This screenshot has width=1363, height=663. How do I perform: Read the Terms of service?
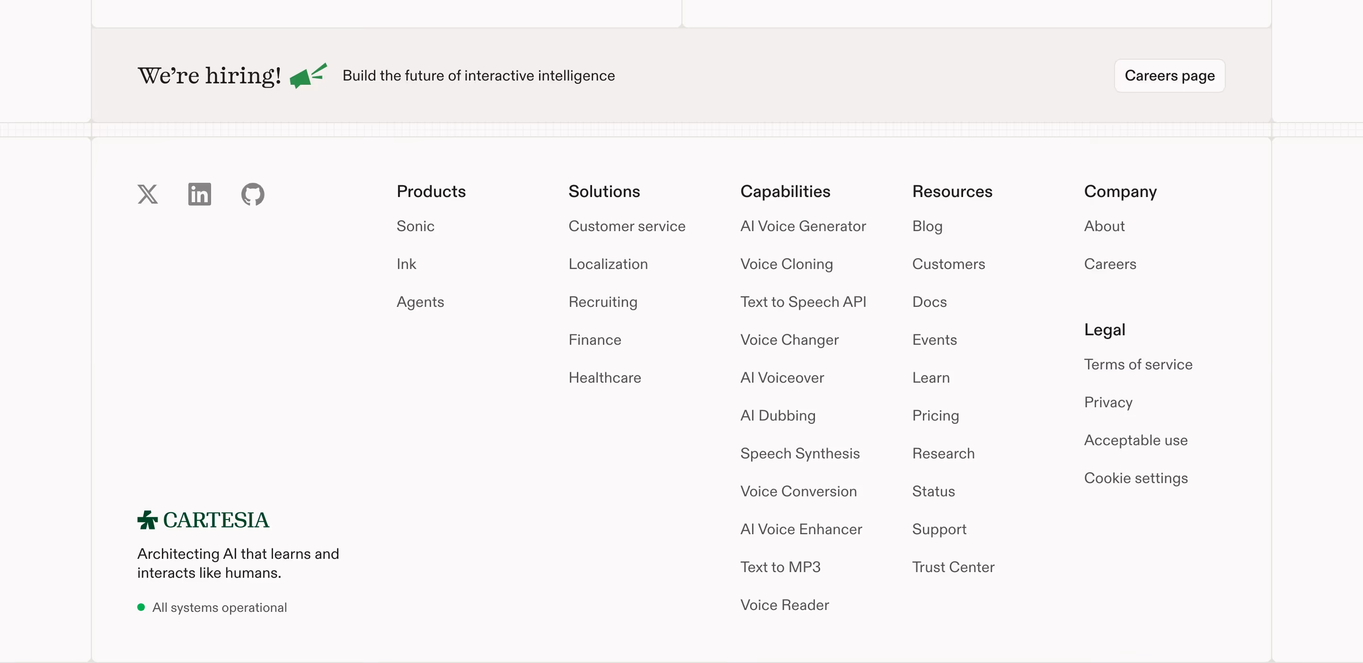[x=1138, y=364]
